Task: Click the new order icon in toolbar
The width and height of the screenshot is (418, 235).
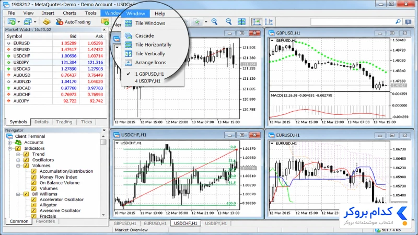Action: (x=105, y=22)
